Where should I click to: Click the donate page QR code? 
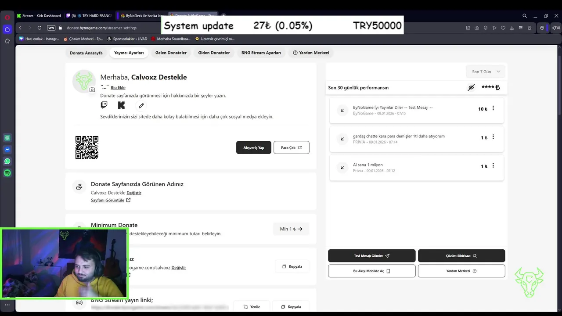87,147
